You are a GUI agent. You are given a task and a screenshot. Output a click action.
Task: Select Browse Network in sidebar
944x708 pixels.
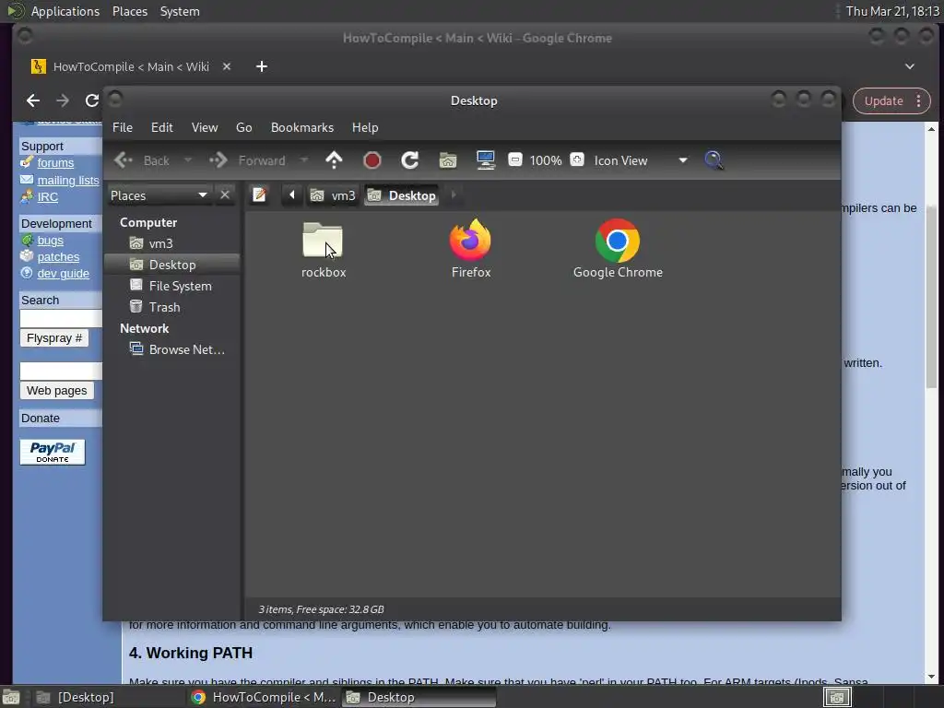pyautogui.click(x=172, y=349)
